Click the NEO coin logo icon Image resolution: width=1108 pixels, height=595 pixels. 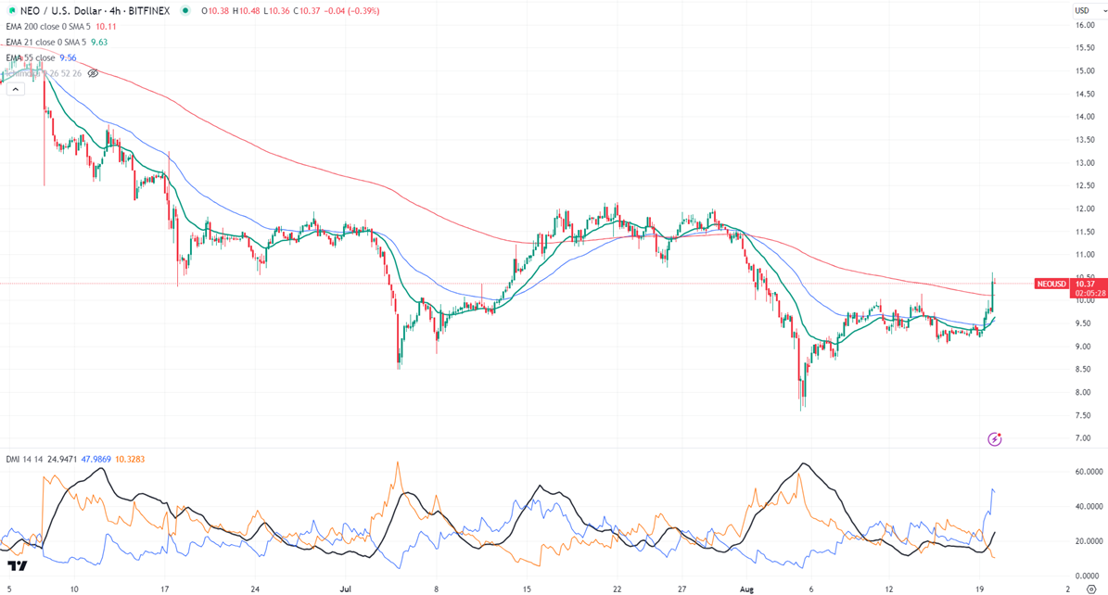tap(11, 10)
